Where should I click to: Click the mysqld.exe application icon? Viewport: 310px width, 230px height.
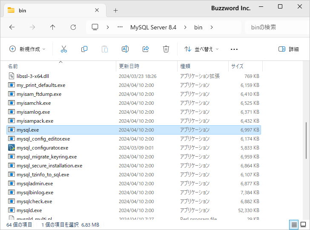click(x=11, y=210)
